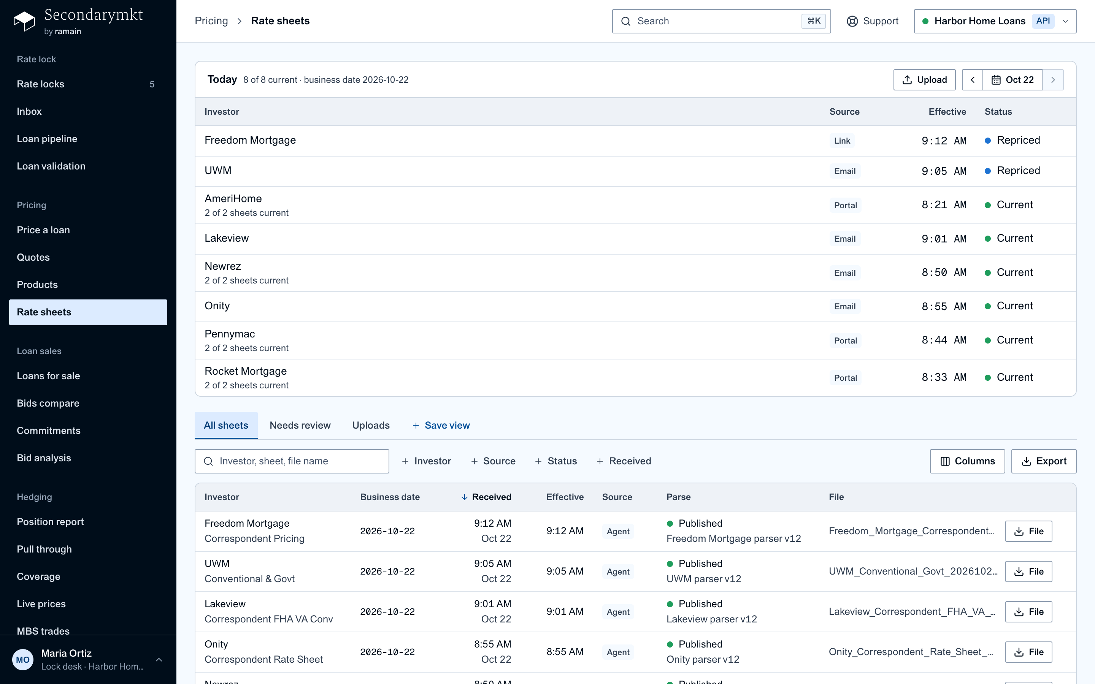Image resolution: width=1095 pixels, height=684 pixels.
Task: Go to next business date arrow
Action: (x=1053, y=80)
